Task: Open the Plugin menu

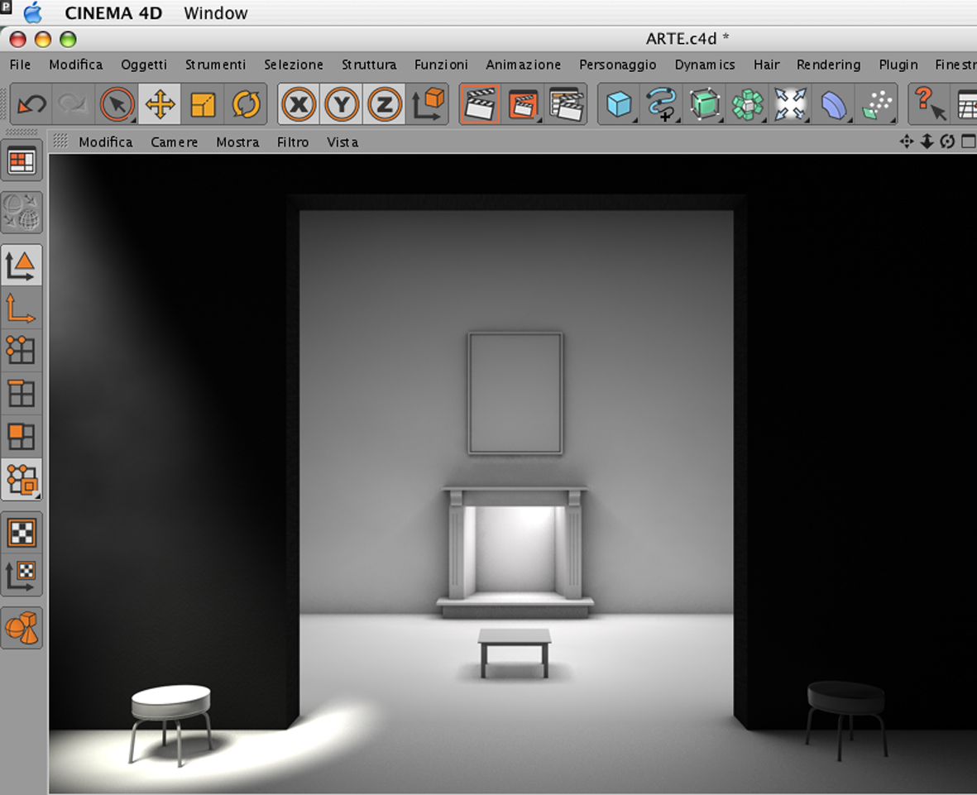Action: (x=898, y=65)
